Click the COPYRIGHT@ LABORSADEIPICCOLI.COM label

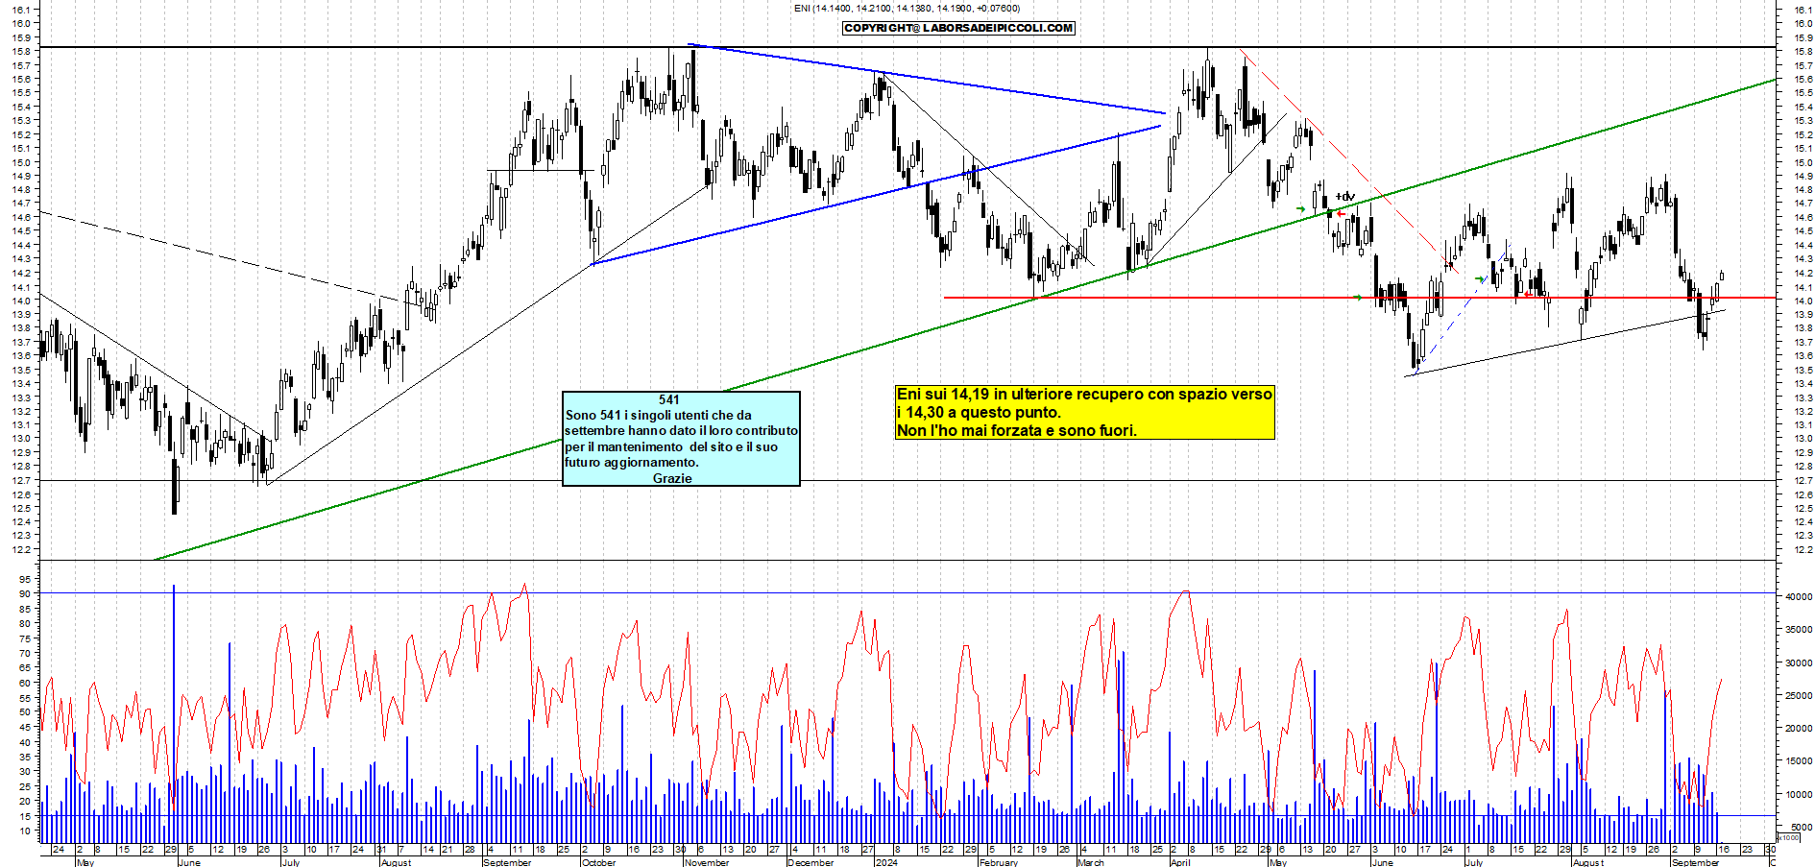click(958, 28)
